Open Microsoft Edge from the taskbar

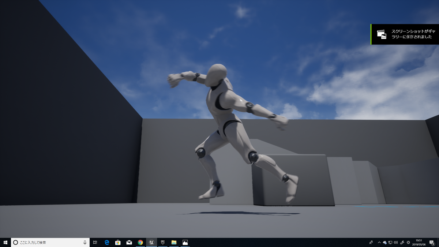[x=107, y=242]
